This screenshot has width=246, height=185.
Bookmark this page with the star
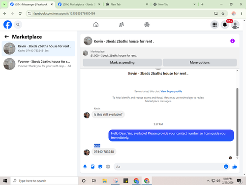point(223,13)
